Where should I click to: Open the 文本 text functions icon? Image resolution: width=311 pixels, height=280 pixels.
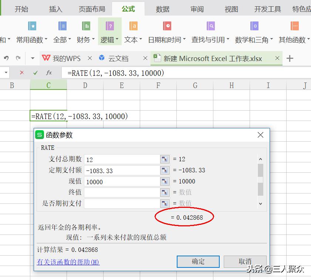(133, 26)
